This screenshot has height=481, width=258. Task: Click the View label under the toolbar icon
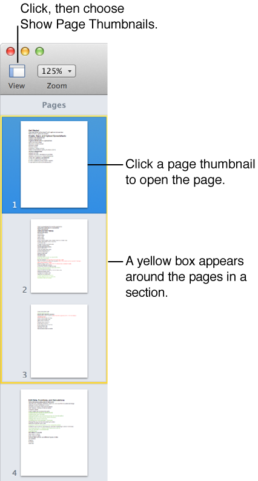coord(16,86)
